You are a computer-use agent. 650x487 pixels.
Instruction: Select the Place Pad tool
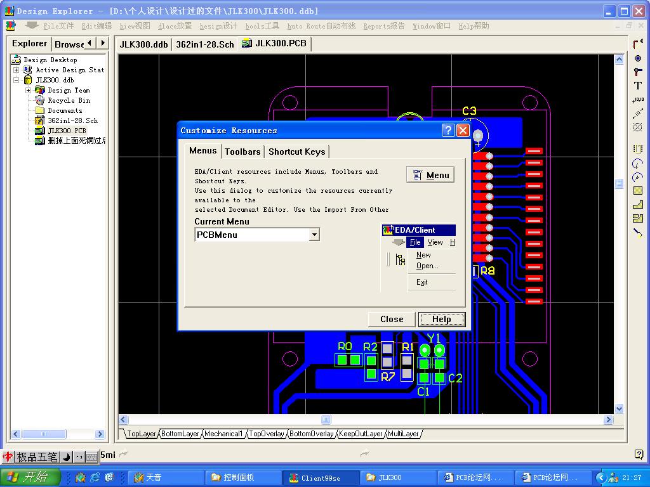638,58
